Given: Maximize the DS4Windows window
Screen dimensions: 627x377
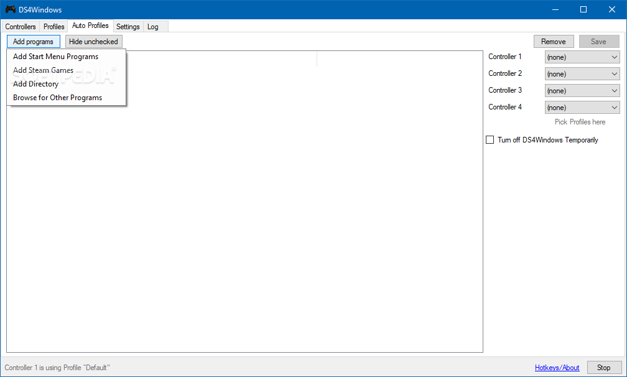Looking at the screenshot, I should [x=583, y=9].
